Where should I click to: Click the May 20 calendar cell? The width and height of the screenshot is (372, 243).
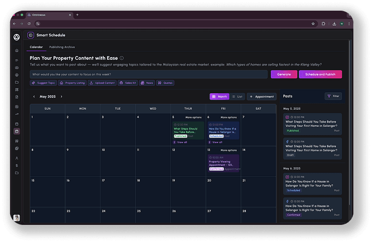coord(223,192)
